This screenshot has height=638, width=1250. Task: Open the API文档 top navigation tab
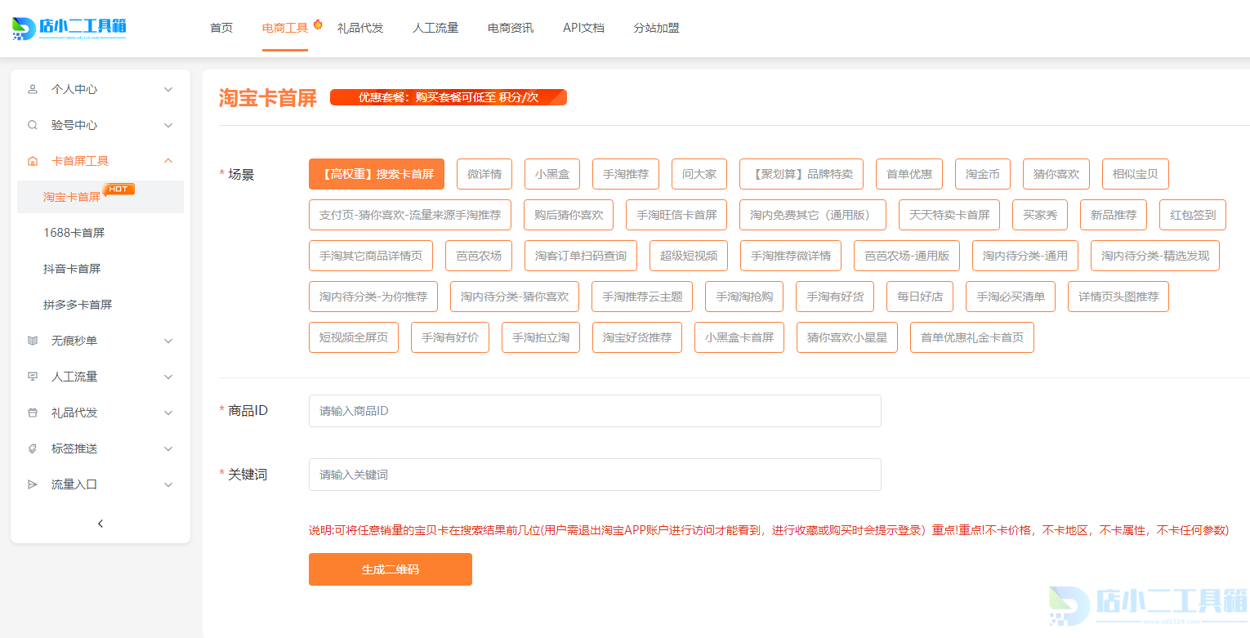(x=583, y=28)
